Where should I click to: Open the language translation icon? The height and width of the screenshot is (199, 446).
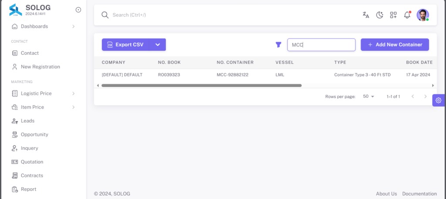tap(366, 15)
